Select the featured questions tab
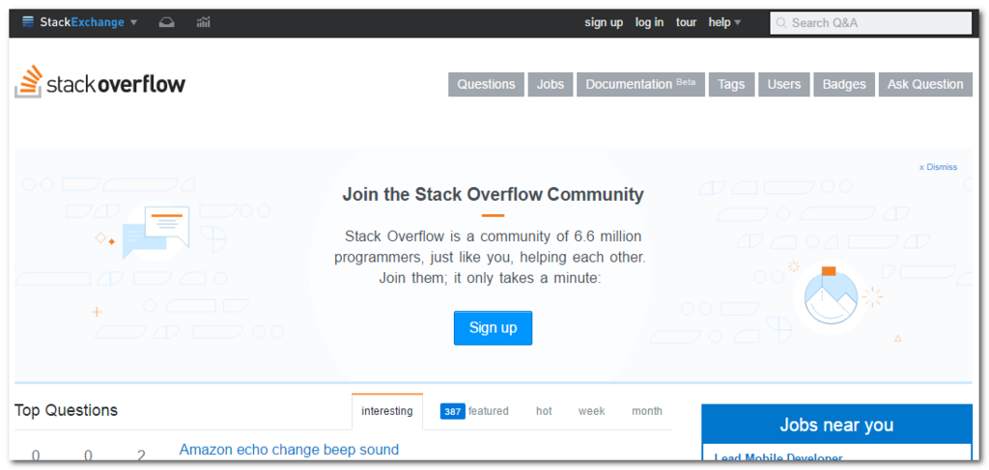 [x=474, y=411]
